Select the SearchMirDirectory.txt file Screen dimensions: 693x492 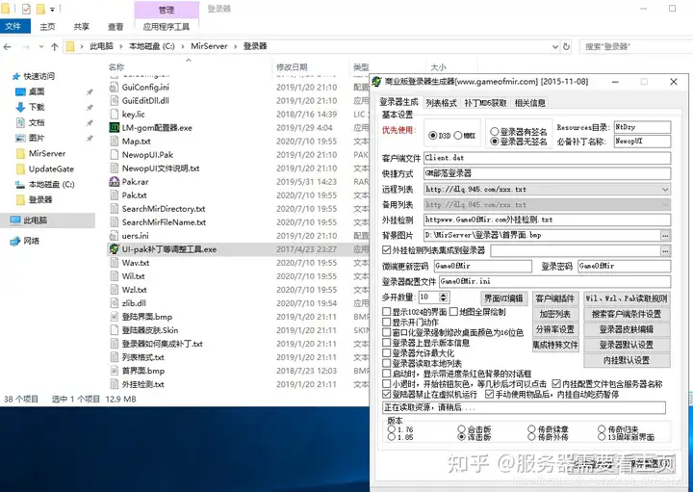pos(163,209)
